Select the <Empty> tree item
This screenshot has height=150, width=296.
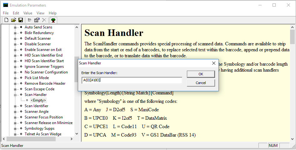(38, 100)
